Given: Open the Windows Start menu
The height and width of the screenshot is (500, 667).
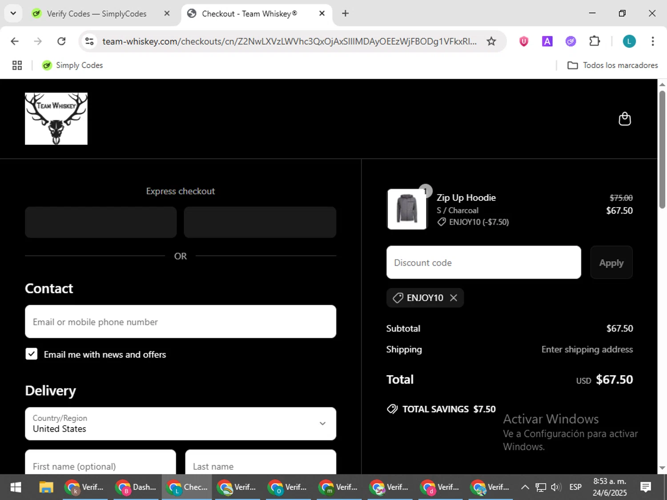Looking at the screenshot, I should click(x=16, y=488).
